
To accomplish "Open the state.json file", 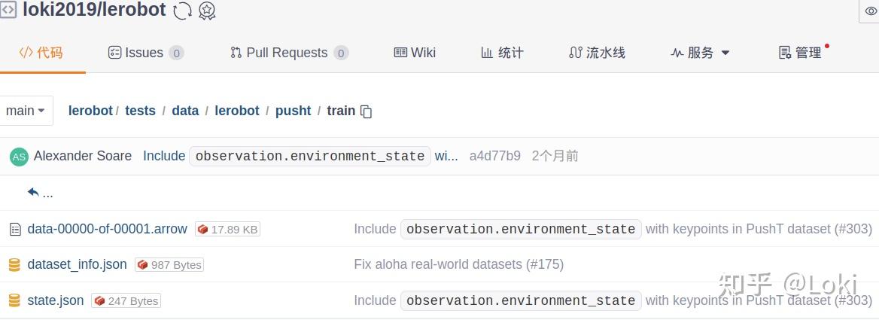I will [56, 300].
